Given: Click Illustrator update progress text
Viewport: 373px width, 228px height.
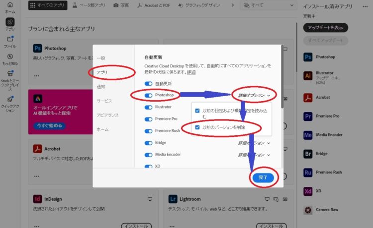Looking at the screenshot, I should tap(328, 80).
